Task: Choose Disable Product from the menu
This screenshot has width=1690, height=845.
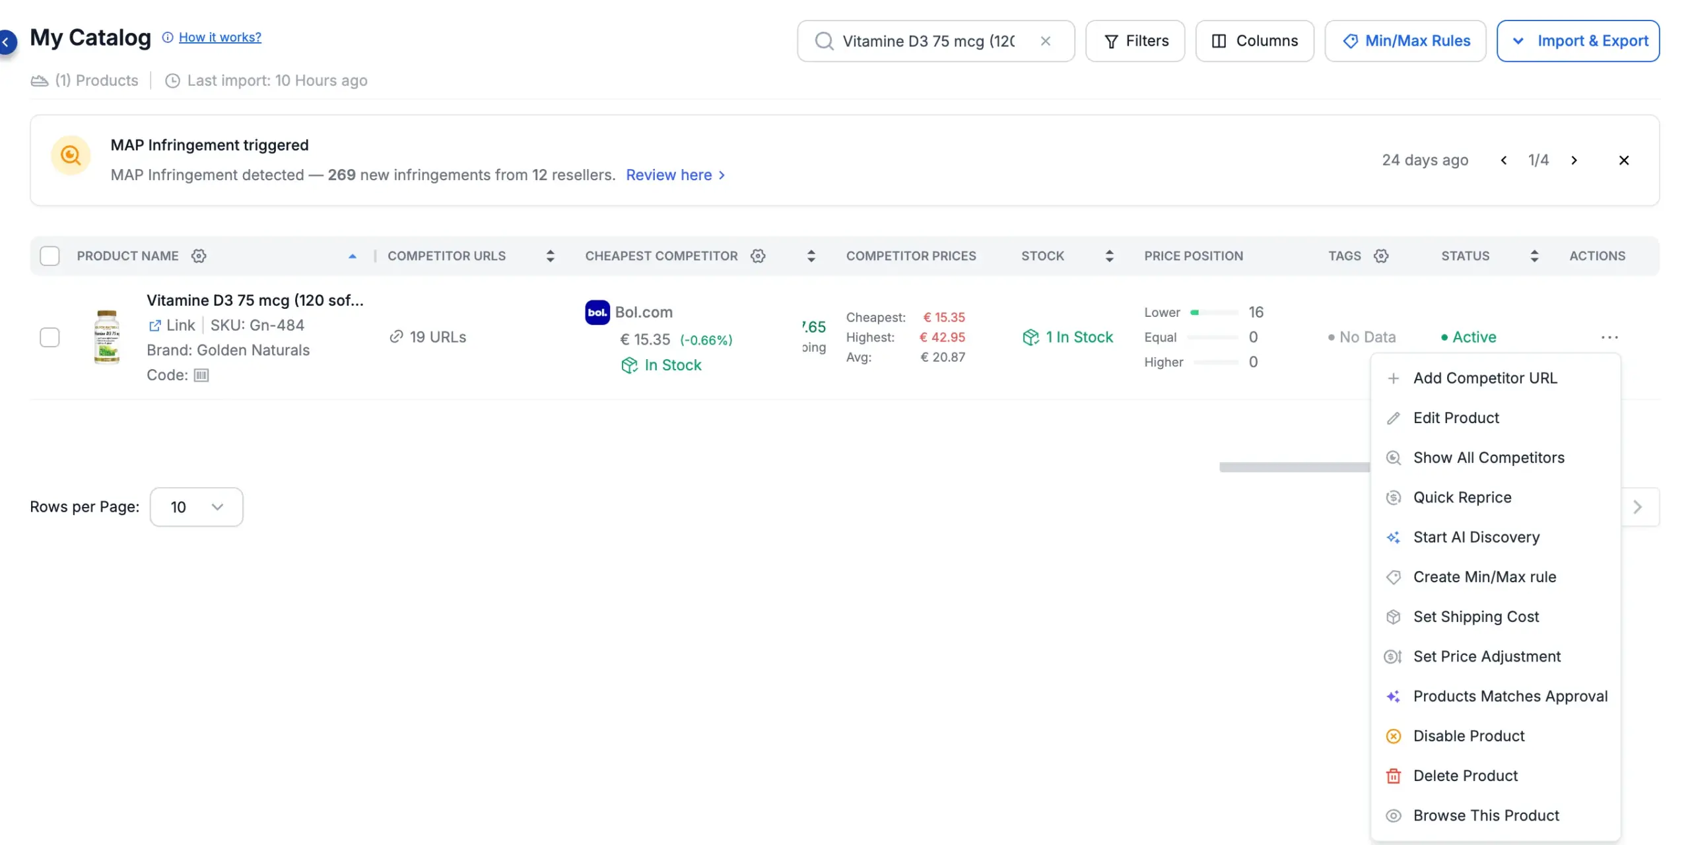Action: coord(1495,736)
